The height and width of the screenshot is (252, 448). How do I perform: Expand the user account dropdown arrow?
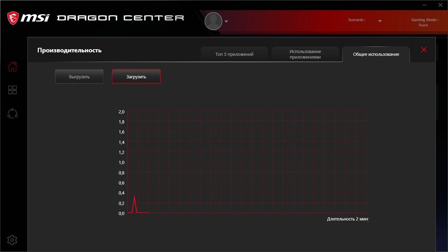pos(226,21)
